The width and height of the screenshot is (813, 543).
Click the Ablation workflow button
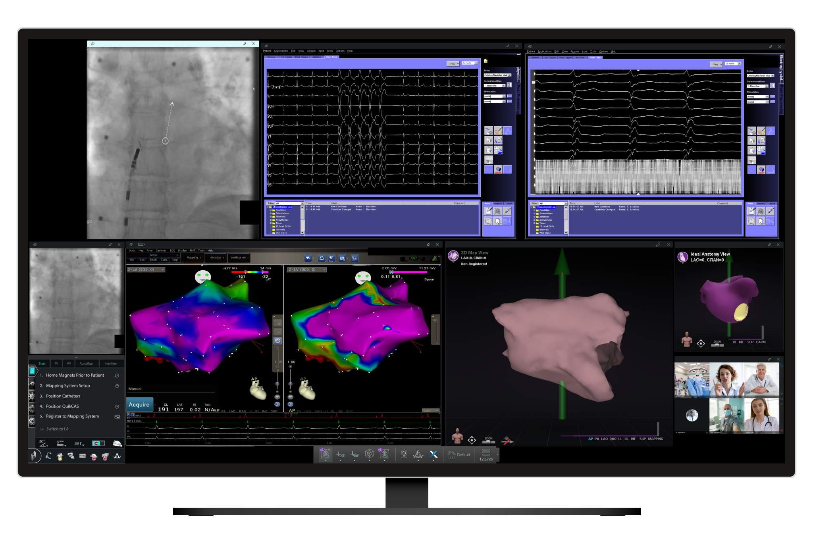pyautogui.click(x=216, y=258)
